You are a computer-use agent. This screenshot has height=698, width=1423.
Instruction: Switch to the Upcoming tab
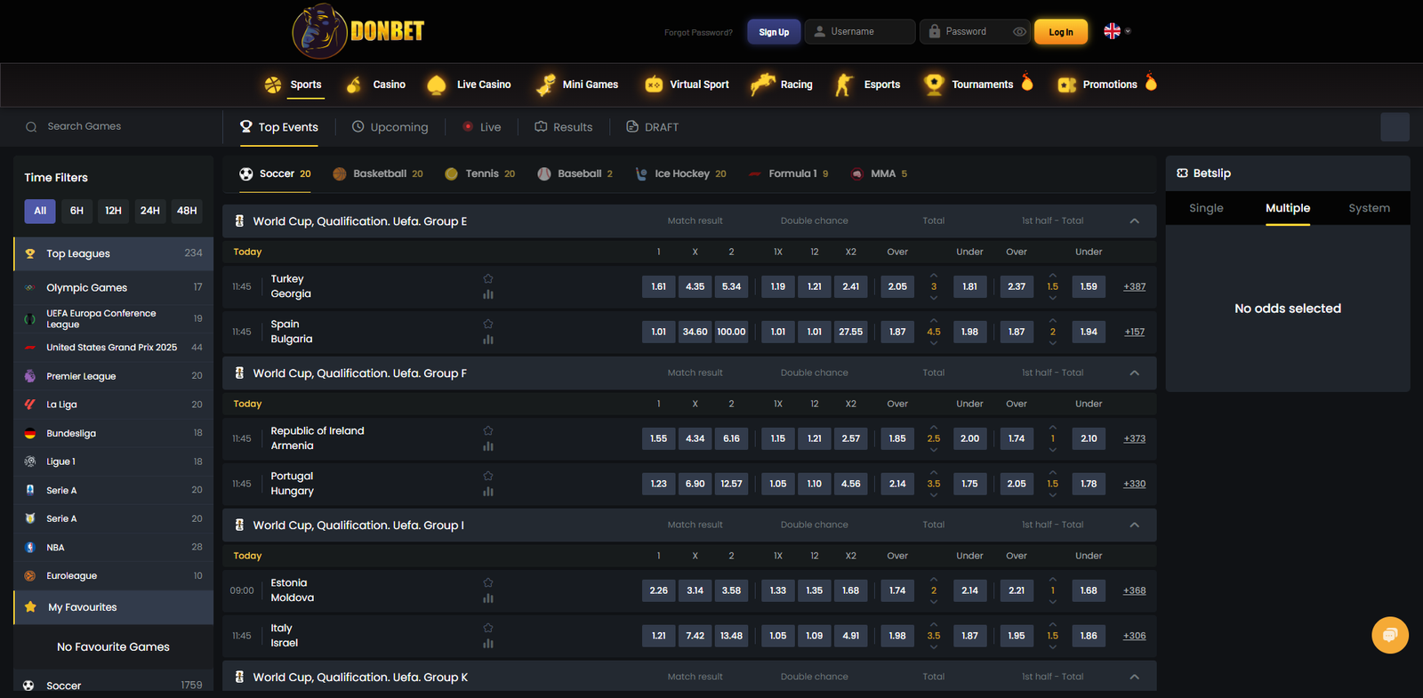point(390,127)
